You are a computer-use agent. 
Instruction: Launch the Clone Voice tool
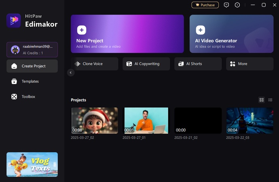95,64
